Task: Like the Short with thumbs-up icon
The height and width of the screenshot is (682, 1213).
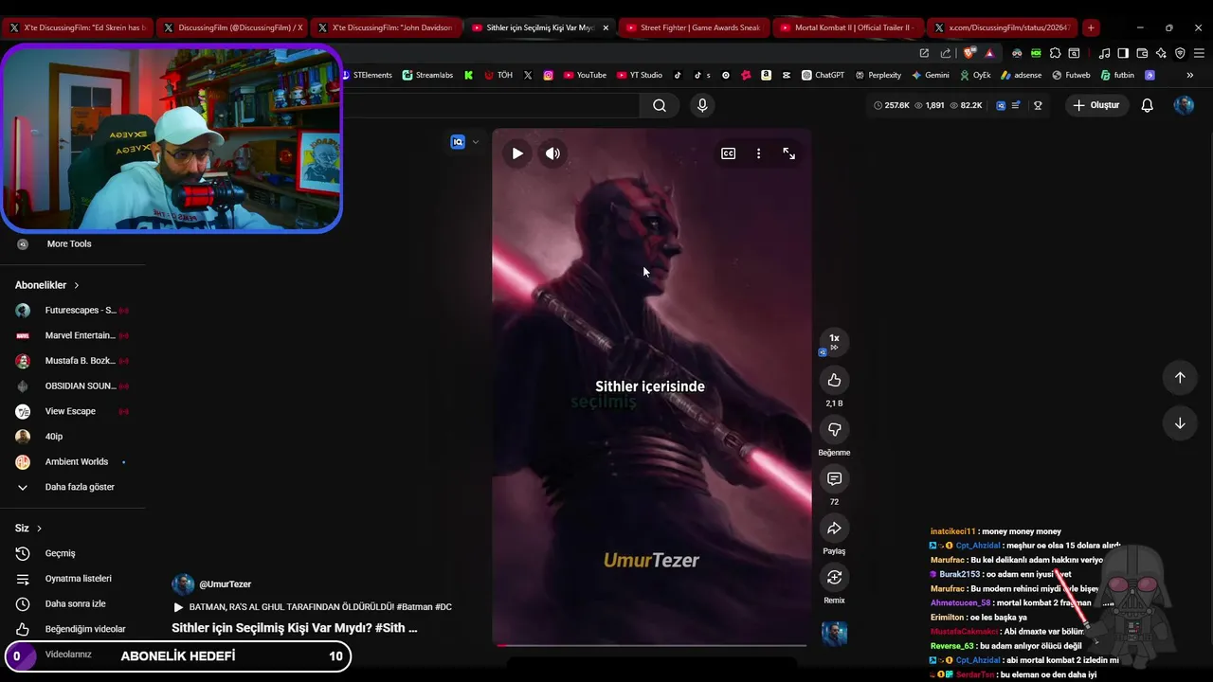Action: tap(834, 380)
